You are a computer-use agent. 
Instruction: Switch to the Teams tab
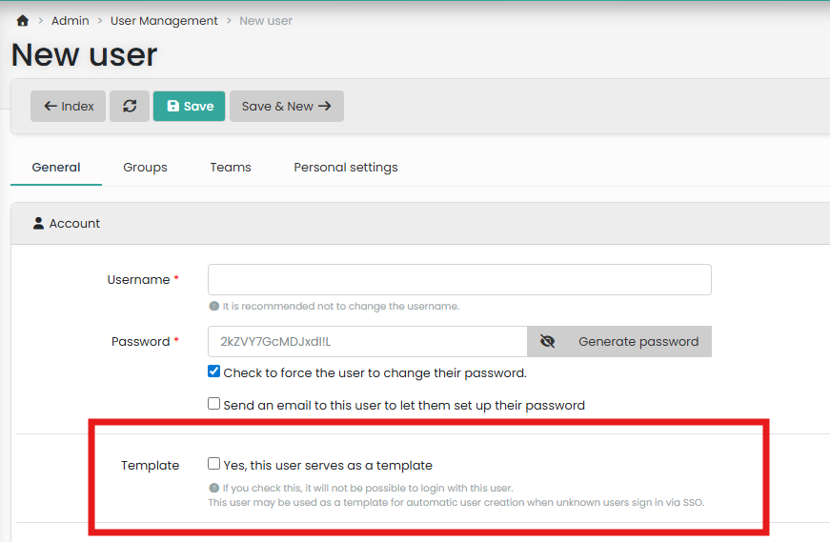pyautogui.click(x=231, y=168)
